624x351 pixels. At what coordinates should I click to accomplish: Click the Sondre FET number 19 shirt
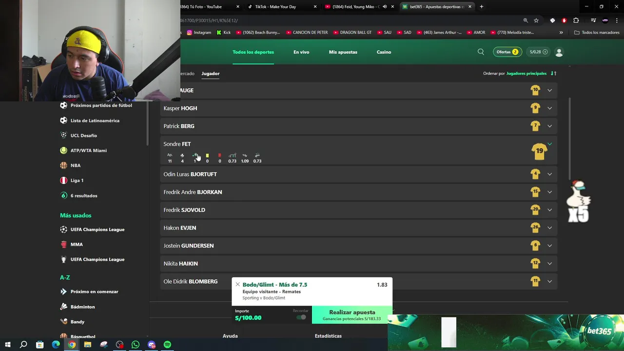539,151
